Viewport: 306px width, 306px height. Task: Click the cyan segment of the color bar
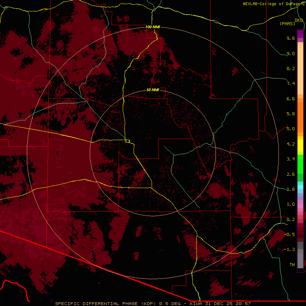point(300,187)
